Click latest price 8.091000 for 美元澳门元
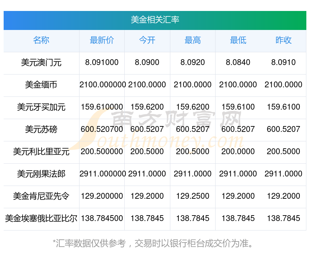310x255 pixels. click(x=102, y=62)
